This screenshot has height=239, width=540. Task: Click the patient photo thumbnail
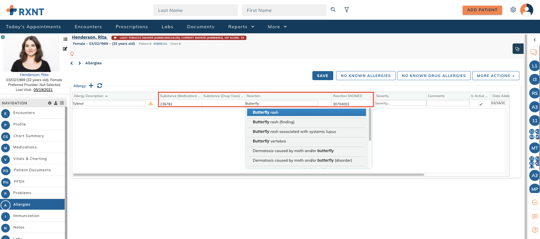click(x=31, y=54)
